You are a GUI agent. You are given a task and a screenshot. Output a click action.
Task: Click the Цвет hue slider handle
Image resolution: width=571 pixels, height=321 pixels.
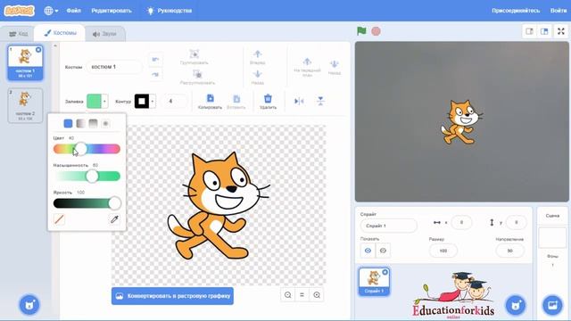[80, 149]
